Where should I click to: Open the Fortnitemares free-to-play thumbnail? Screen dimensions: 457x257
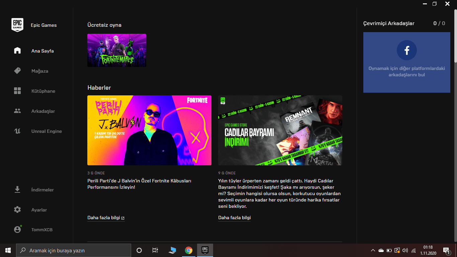tap(117, 50)
